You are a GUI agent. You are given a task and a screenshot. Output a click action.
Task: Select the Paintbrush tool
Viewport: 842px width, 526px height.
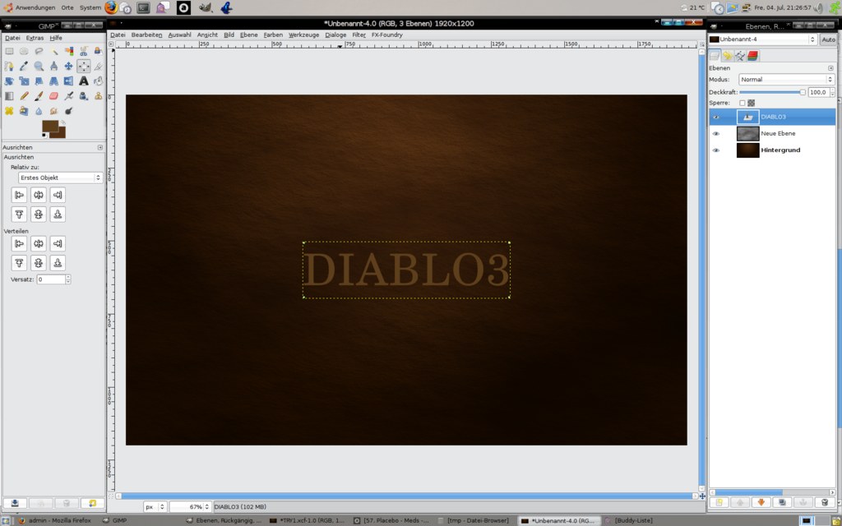tap(39, 96)
